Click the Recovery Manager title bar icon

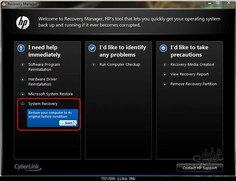coord(4,4)
